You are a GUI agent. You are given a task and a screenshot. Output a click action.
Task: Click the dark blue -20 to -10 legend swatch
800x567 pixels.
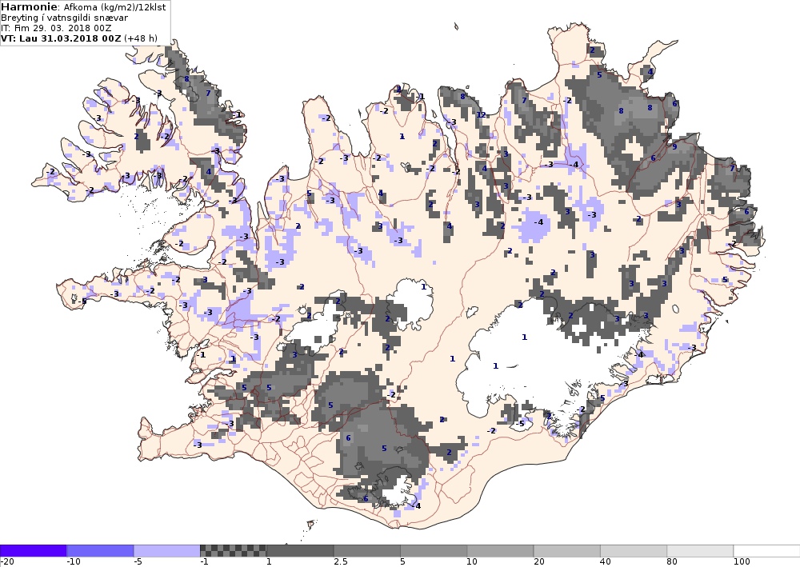33,551
